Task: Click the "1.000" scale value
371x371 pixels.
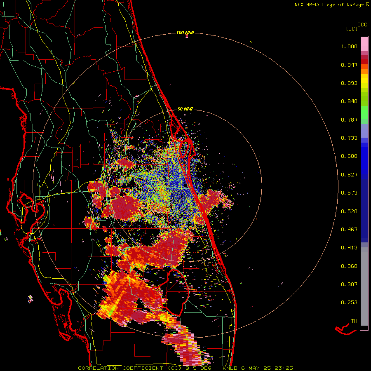Action: [x=349, y=46]
